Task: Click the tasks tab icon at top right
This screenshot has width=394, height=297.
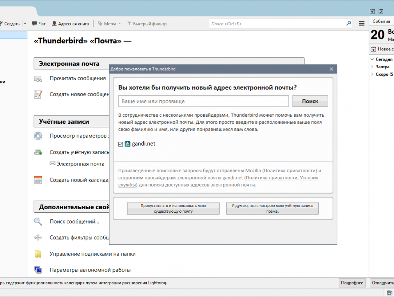Action: pyautogui.click(x=381, y=11)
